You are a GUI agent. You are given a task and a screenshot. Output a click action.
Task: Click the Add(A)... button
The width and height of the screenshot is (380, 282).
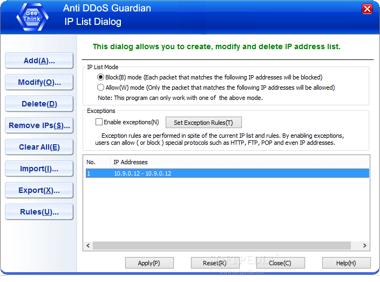point(39,61)
